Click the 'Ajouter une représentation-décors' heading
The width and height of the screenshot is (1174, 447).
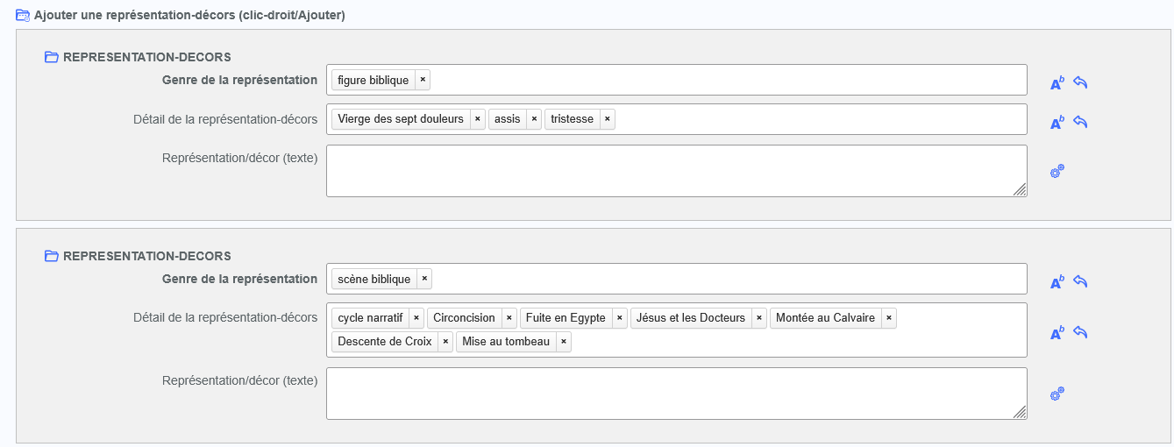coord(189,16)
